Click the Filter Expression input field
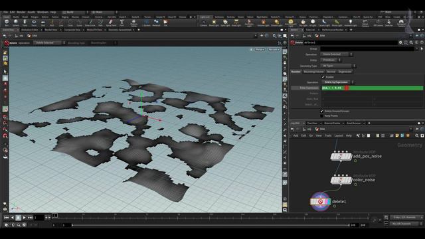Image resolution: width=425 pixels, height=239 pixels. coord(372,88)
